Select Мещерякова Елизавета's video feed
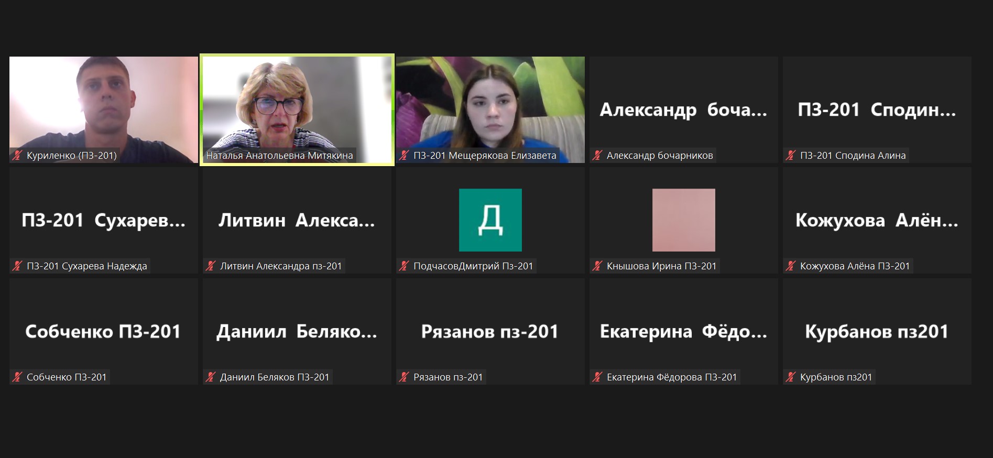This screenshot has height=458, width=993. point(490,110)
